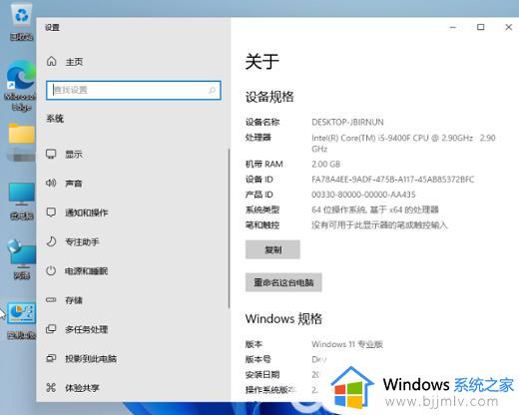
Task: Select the Microsoft Edge desktop shortcut
Action: click(x=21, y=86)
